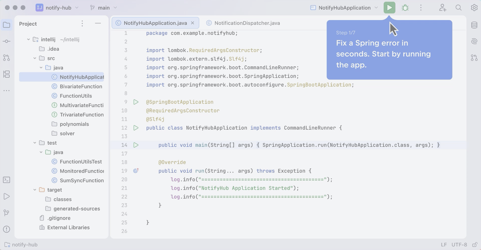This screenshot has width=481, height=250.
Task: Toggle the file read-only lock icon
Action: [x=474, y=245]
